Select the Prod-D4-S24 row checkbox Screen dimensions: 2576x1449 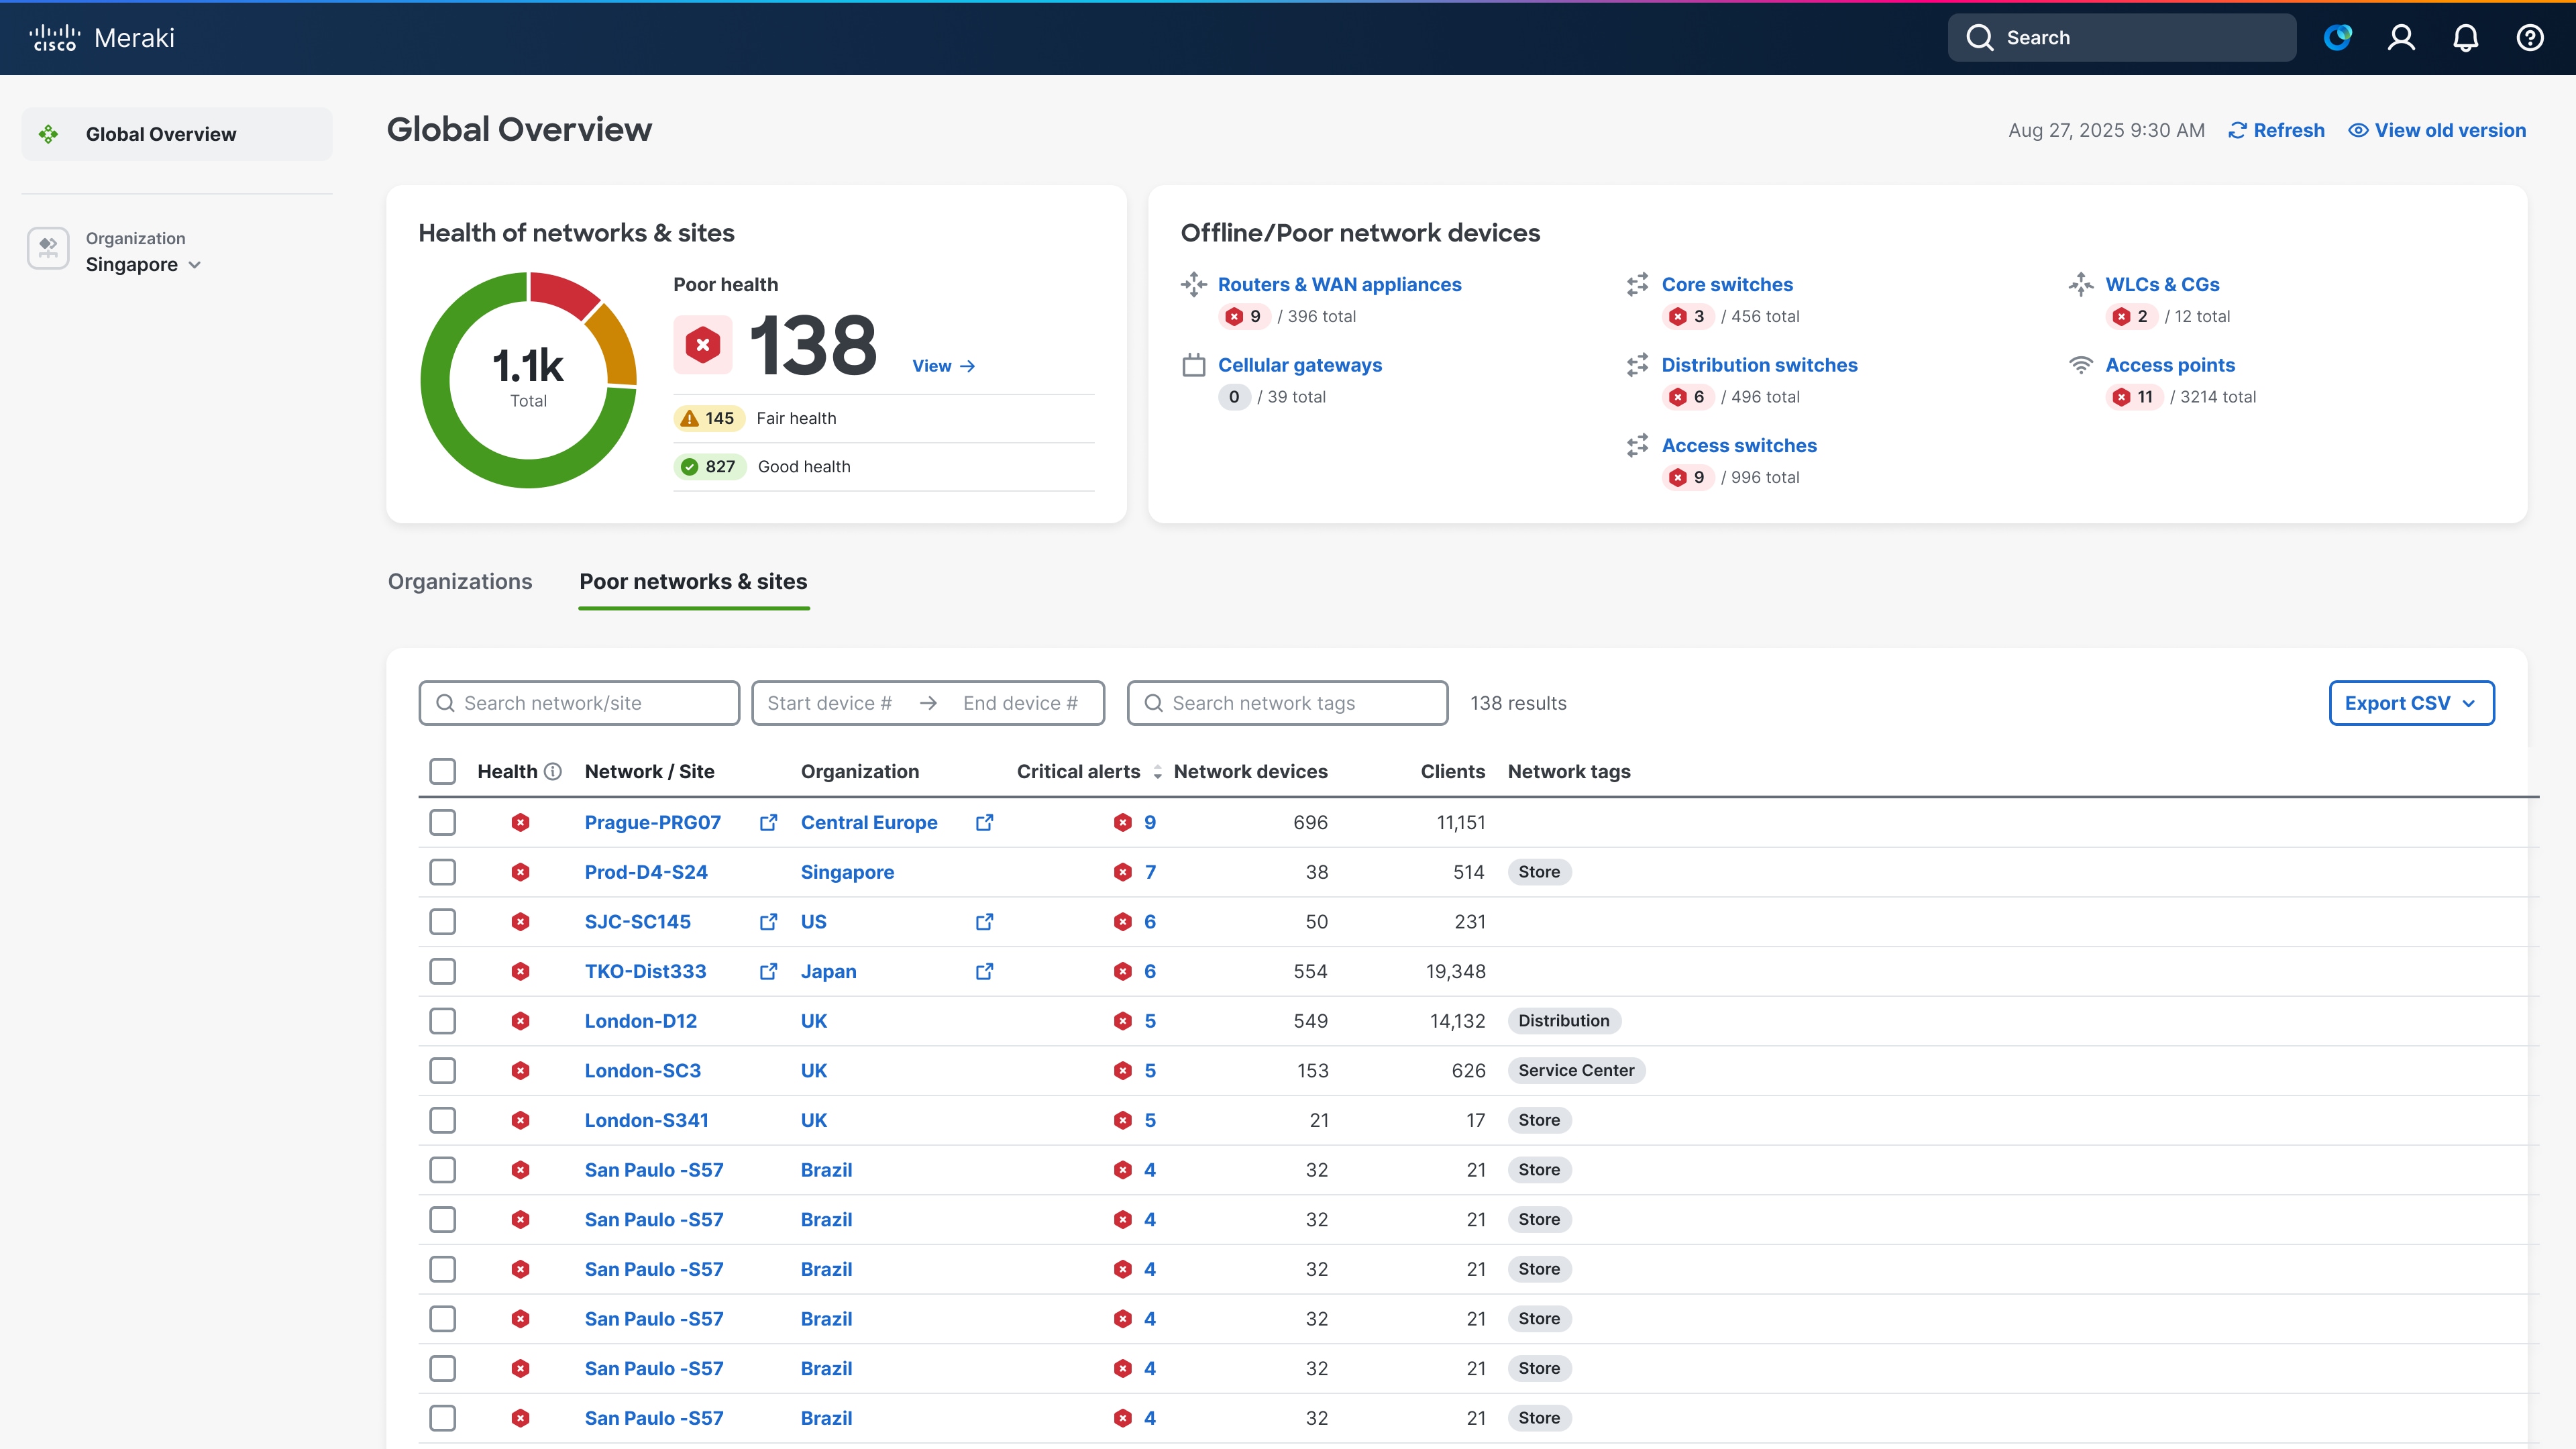coord(442,872)
